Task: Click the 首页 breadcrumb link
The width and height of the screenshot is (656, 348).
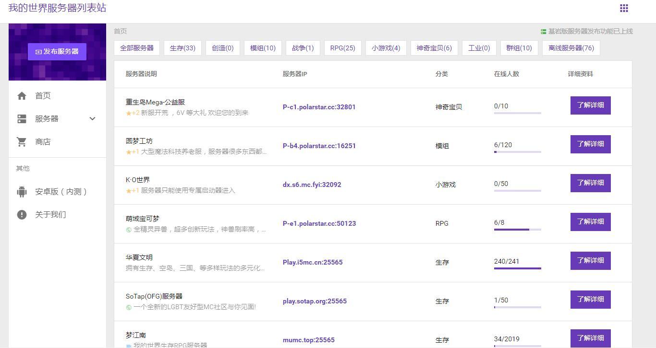Action: (121, 32)
